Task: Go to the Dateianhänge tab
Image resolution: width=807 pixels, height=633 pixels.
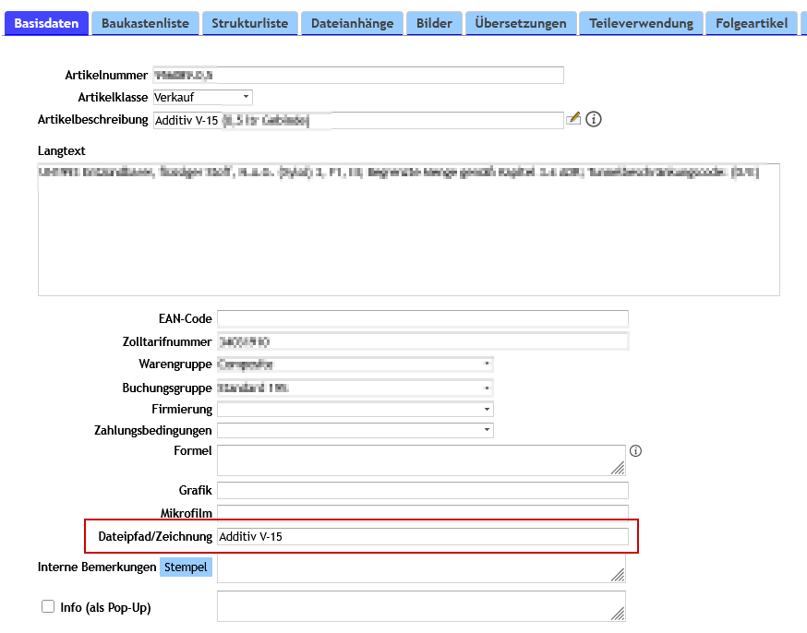Action: 352,23
